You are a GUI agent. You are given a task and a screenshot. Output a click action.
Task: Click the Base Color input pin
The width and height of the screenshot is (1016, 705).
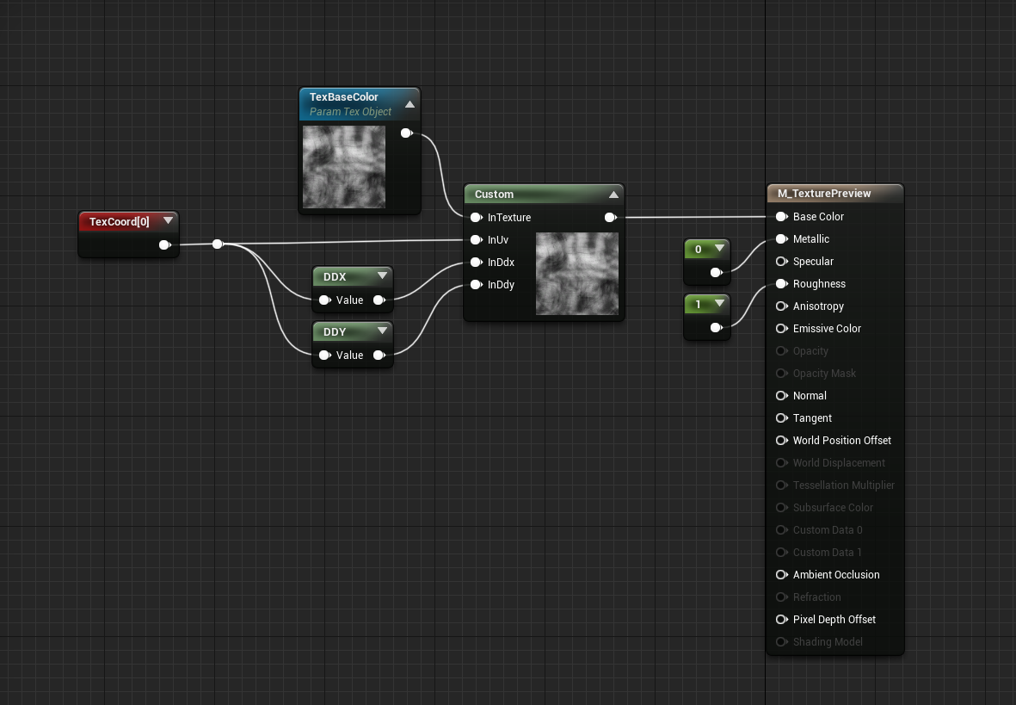pyautogui.click(x=781, y=217)
